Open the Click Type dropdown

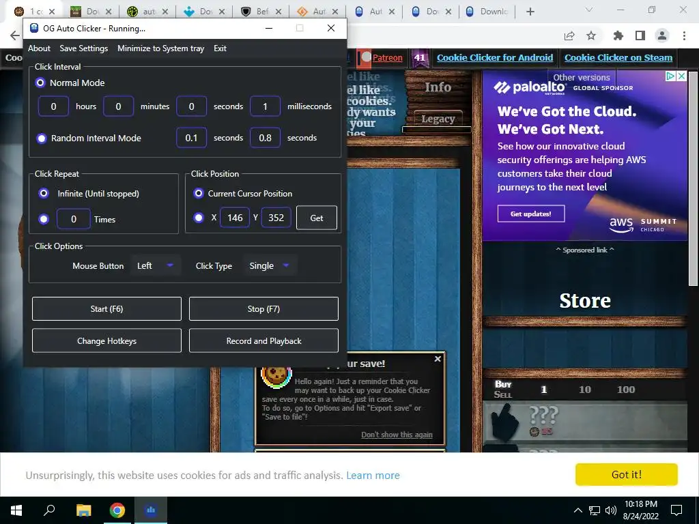pos(269,265)
